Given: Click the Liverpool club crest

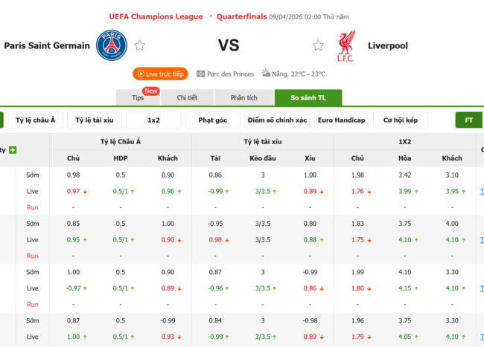Looking at the screenshot, I should [346, 45].
